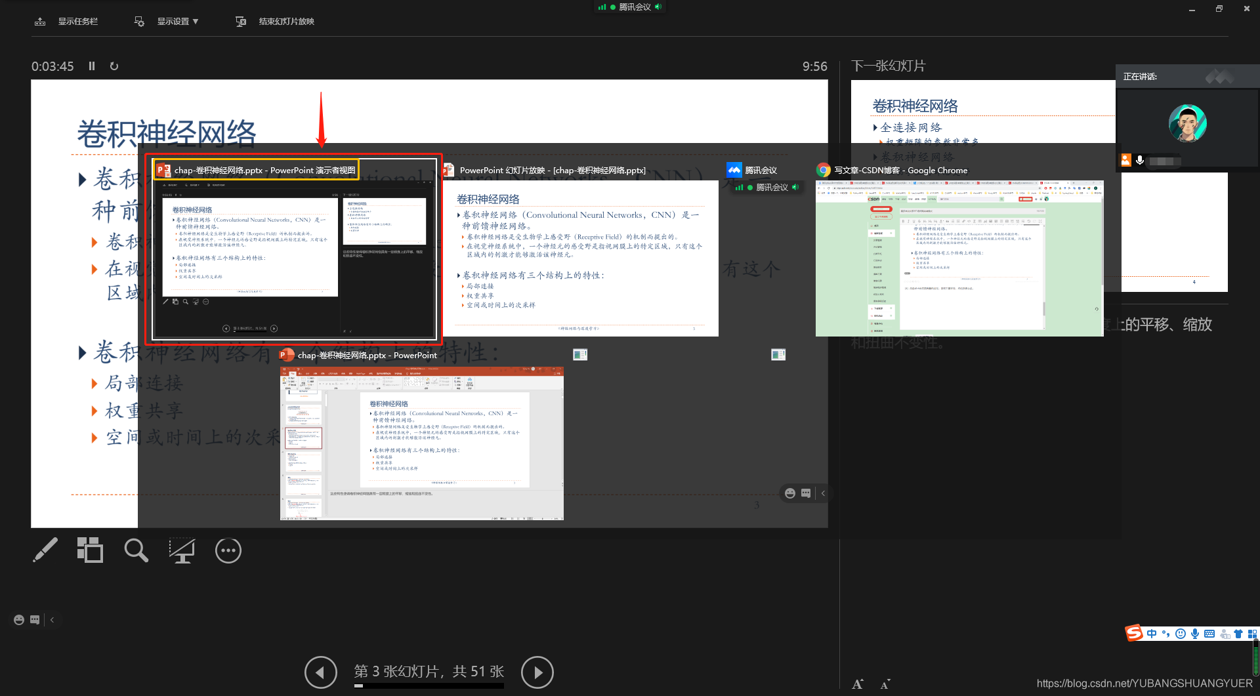Select the pen and laser pointer tool
The width and height of the screenshot is (1260, 696).
(45, 550)
